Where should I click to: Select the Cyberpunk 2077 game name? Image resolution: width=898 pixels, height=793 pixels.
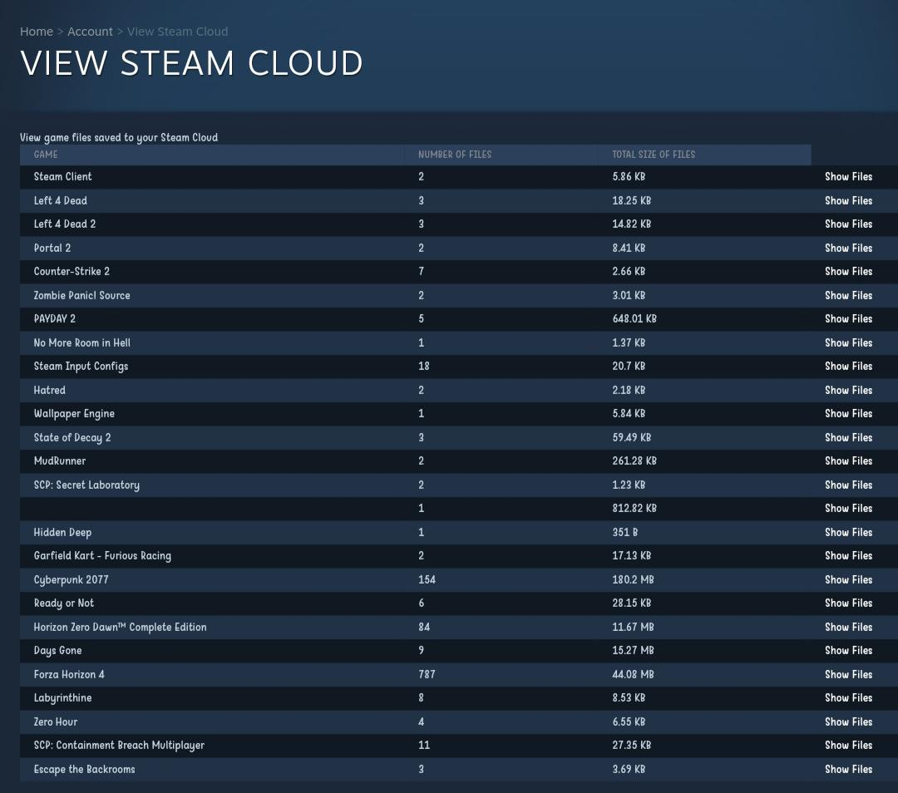coord(71,580)
